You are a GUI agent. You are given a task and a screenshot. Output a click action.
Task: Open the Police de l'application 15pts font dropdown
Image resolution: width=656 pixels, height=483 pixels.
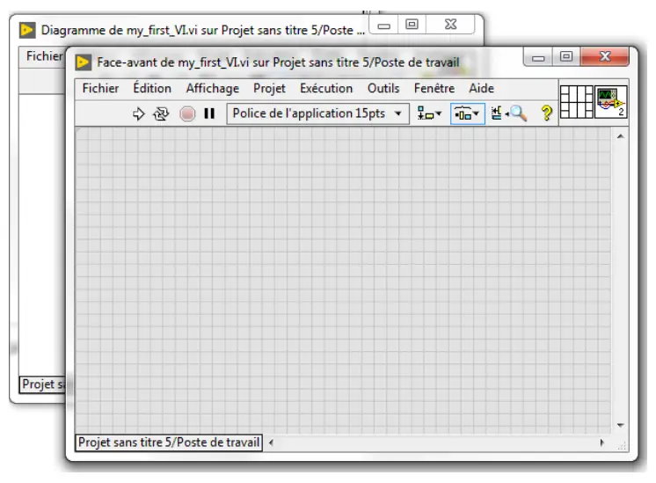(318, 113)
